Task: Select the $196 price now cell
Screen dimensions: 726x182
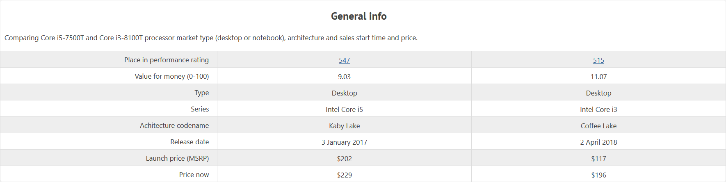Action: click(598, 175)
